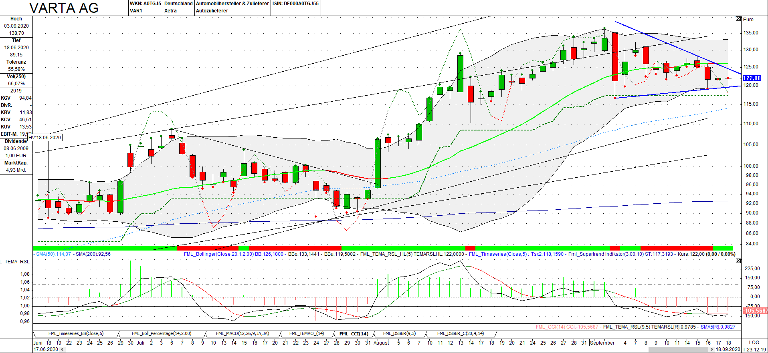
Task: Select the FML_MACD(12,26,9,JA,JA) indicator tab
Action: click(x=243, y=334)
